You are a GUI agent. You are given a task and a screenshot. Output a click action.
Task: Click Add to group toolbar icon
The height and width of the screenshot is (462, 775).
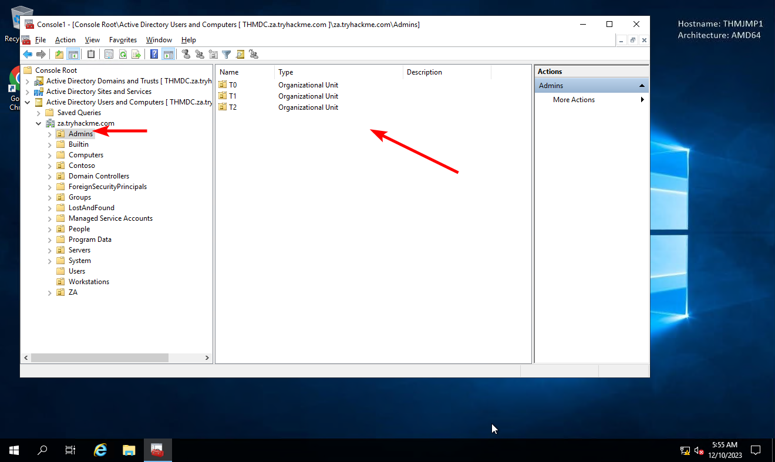click(x=253, y=54)
